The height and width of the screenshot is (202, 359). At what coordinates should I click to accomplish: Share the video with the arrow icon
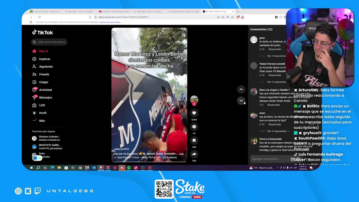pos(194,154)
